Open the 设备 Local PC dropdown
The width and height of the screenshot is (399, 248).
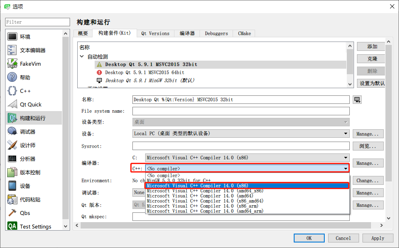pyautogui.click(x=241, y=134)
